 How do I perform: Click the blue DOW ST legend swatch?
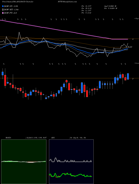[3, 6]
